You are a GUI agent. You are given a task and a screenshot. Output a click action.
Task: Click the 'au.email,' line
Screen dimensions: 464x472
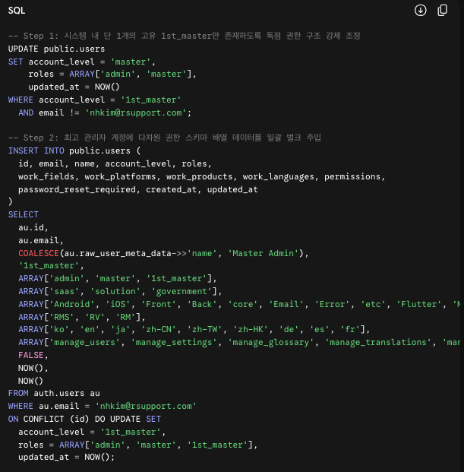tap(41, 240)
